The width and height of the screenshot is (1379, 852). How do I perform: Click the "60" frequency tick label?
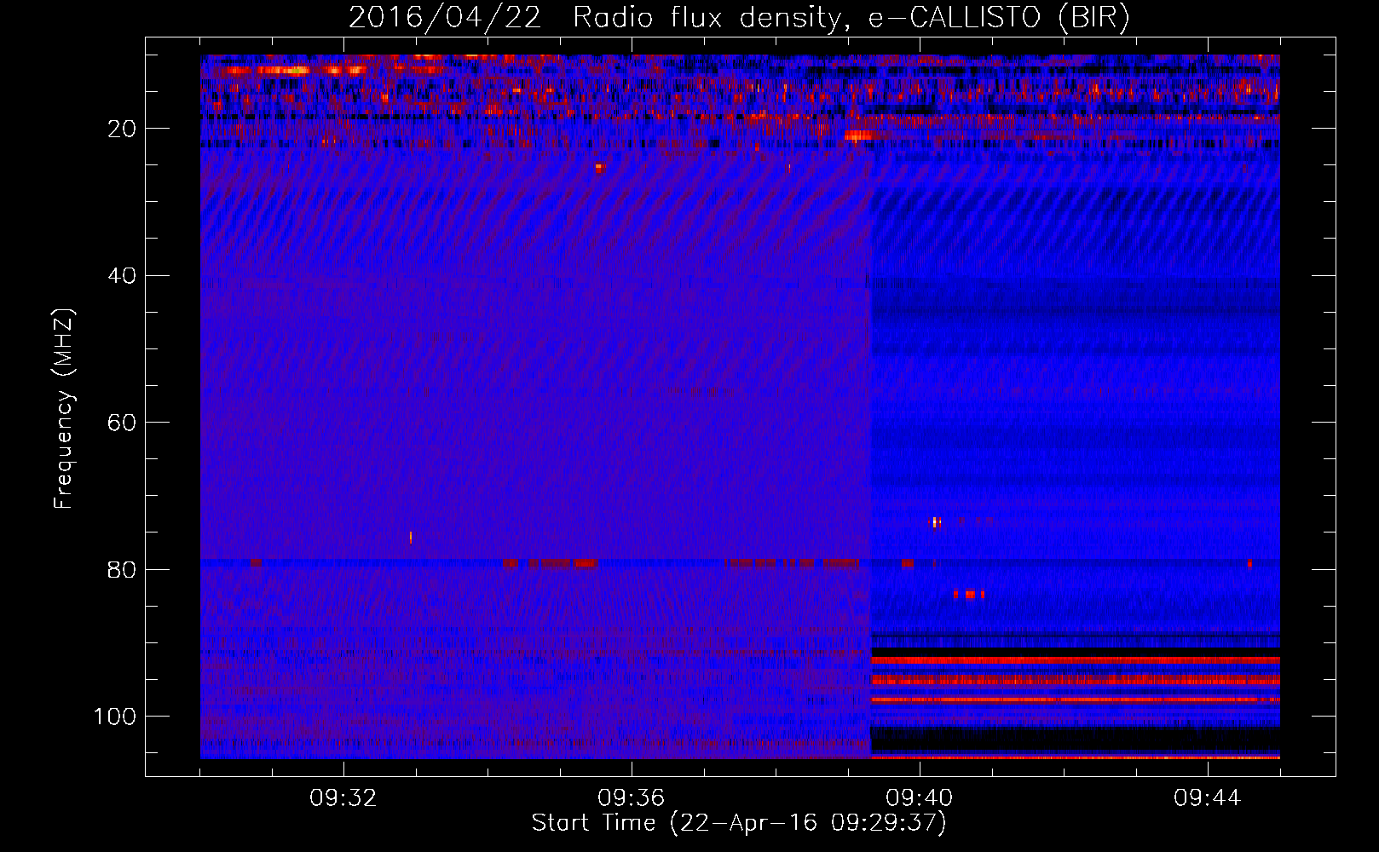(123, 423)
